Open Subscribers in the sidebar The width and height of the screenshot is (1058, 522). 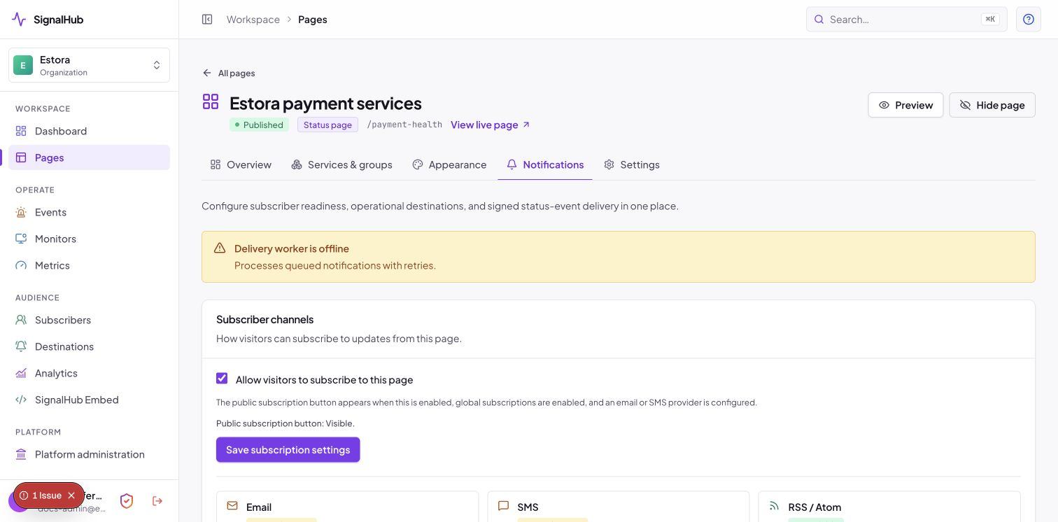(x=89, y=320)
